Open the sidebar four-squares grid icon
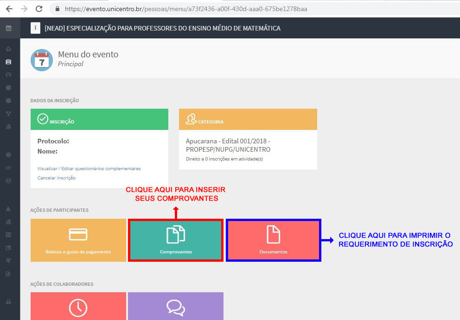The image size is (460, 320). coord(8,234)
